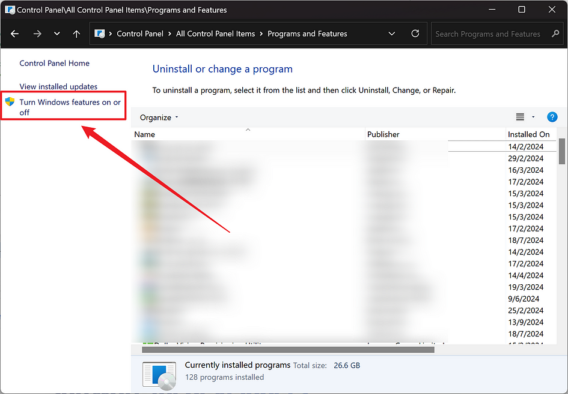Image resolution: width=568 pixels, height=394 pixels.
Task: Click the magnifier search icon
Action: (555, 34)
